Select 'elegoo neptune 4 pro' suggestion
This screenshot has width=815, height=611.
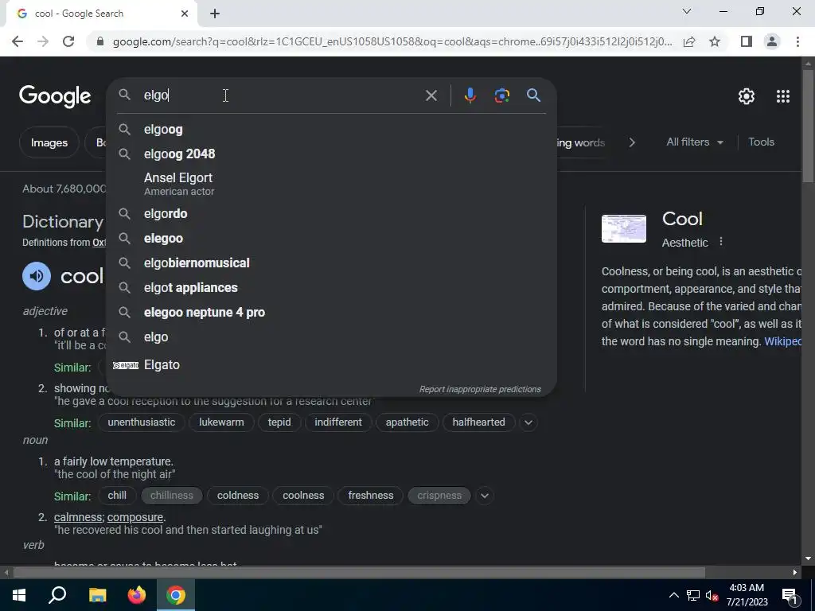(x=332, y=312)
